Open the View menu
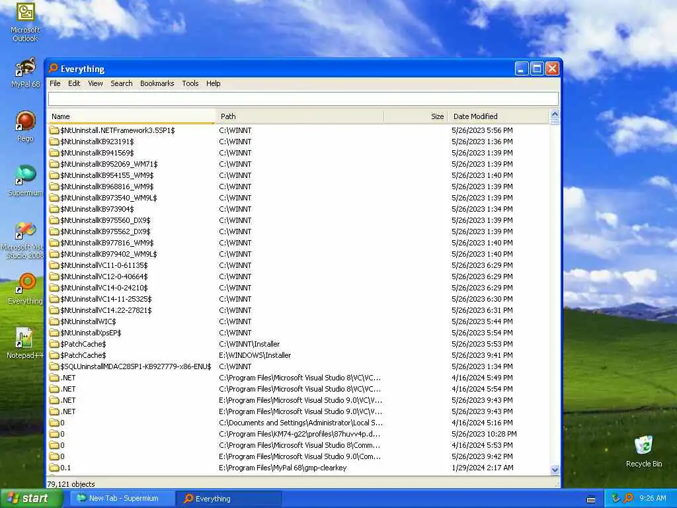Image resolution: width=677 pixels, height=508 pixels. (95, 83)
